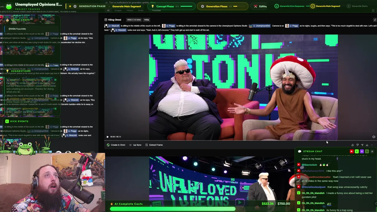Toggle the video volume speaker icon
The width and height of the screenshot is (377, 212).
[x=373, y=137]
